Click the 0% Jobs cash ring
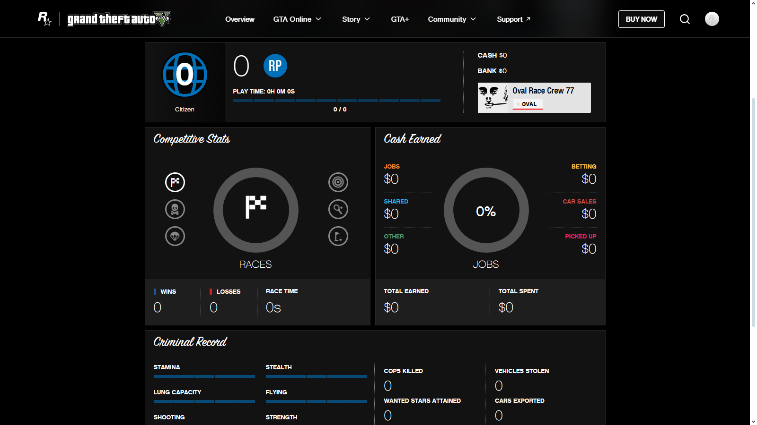Screen dimensions: 757x425 pyautogui.click(x=486, y=210)
